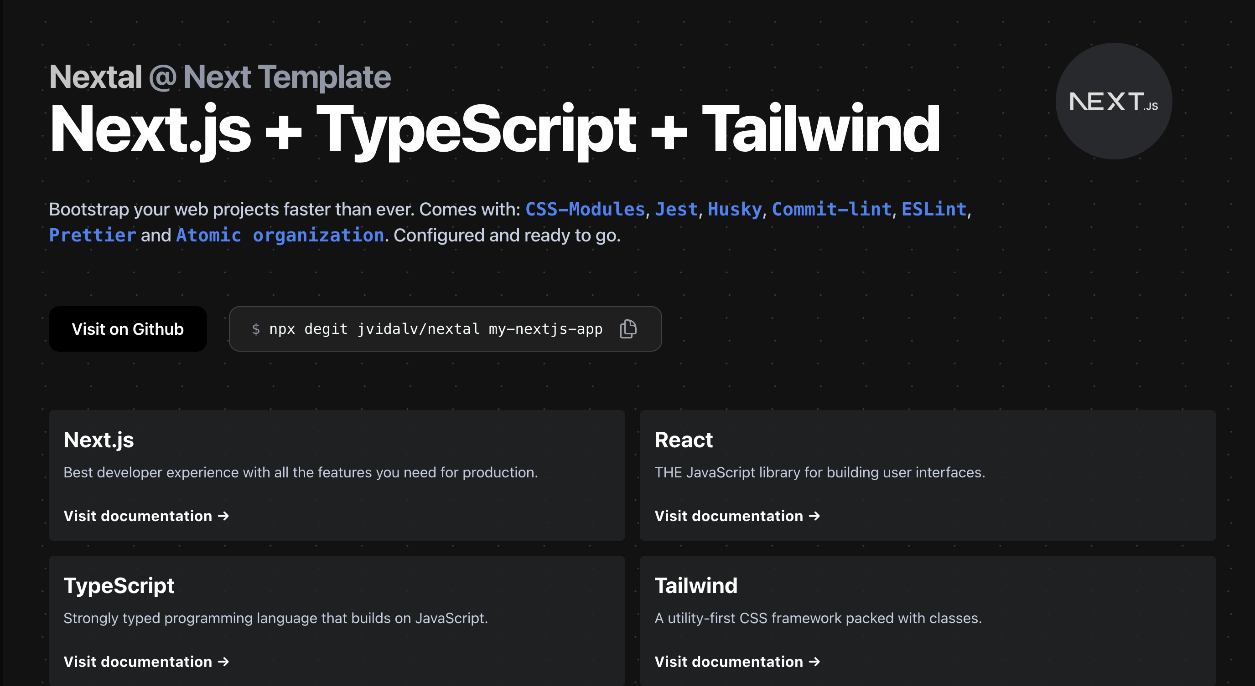Open Visit documentation in TypeScript card

click(x=138, y=662)
